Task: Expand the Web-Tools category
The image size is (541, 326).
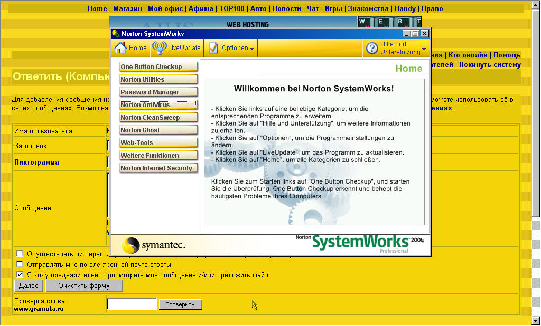Action: point(158,142)
